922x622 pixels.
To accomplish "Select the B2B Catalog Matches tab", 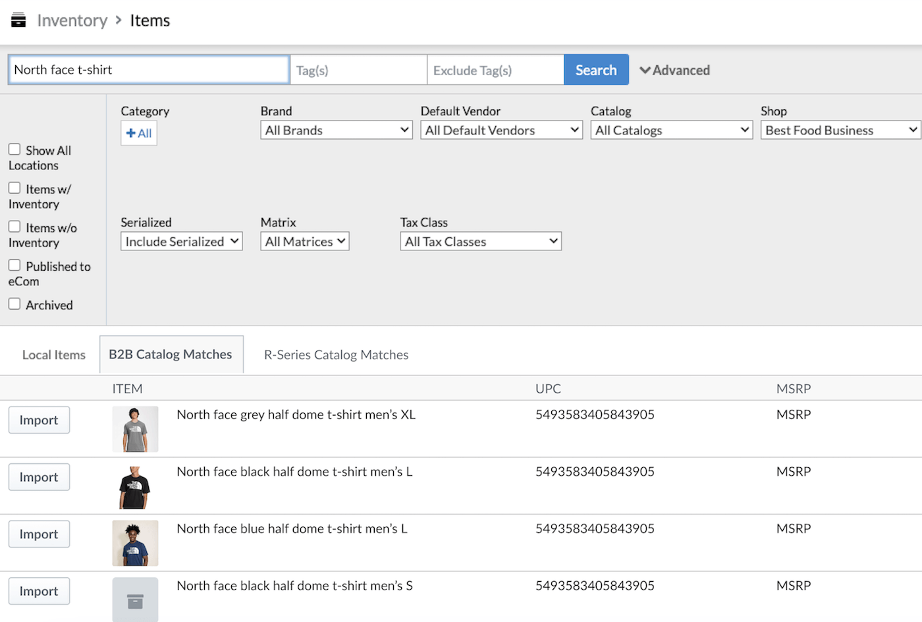I will (x=171, y=354).
